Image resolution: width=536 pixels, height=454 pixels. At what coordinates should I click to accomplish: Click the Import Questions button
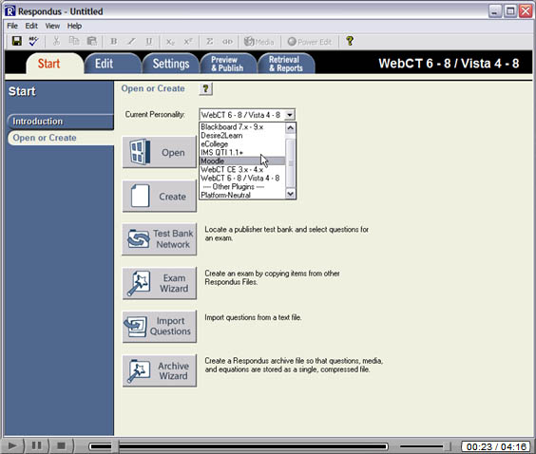pyautogui.click(x=160, y=326)
